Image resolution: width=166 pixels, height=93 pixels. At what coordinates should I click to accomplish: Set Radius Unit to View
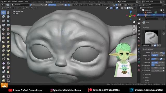coord(155,55)
